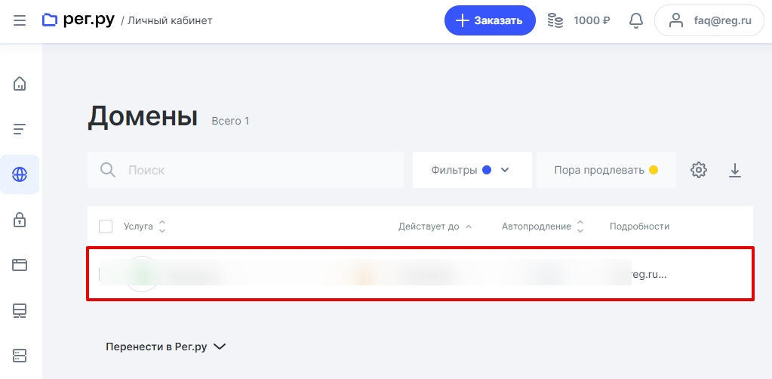Open the padlock SSL icon in sidebar
The height and width of the screenshot is (379, 772).
coord(19,220)
